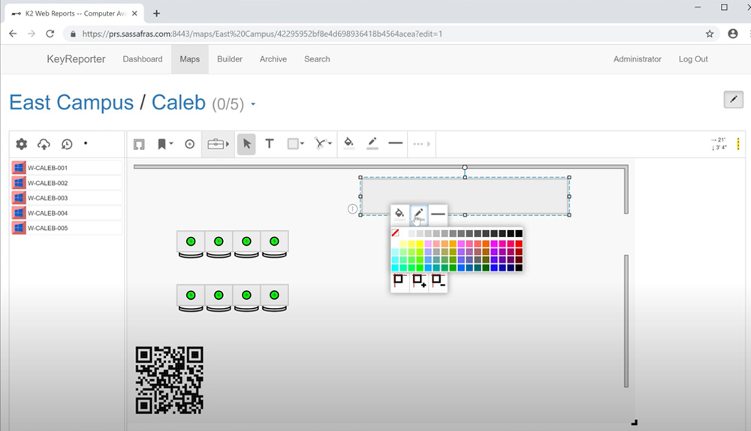
Task: Select W-CALEB-001 in the computer list
Action: pos(66,168)
